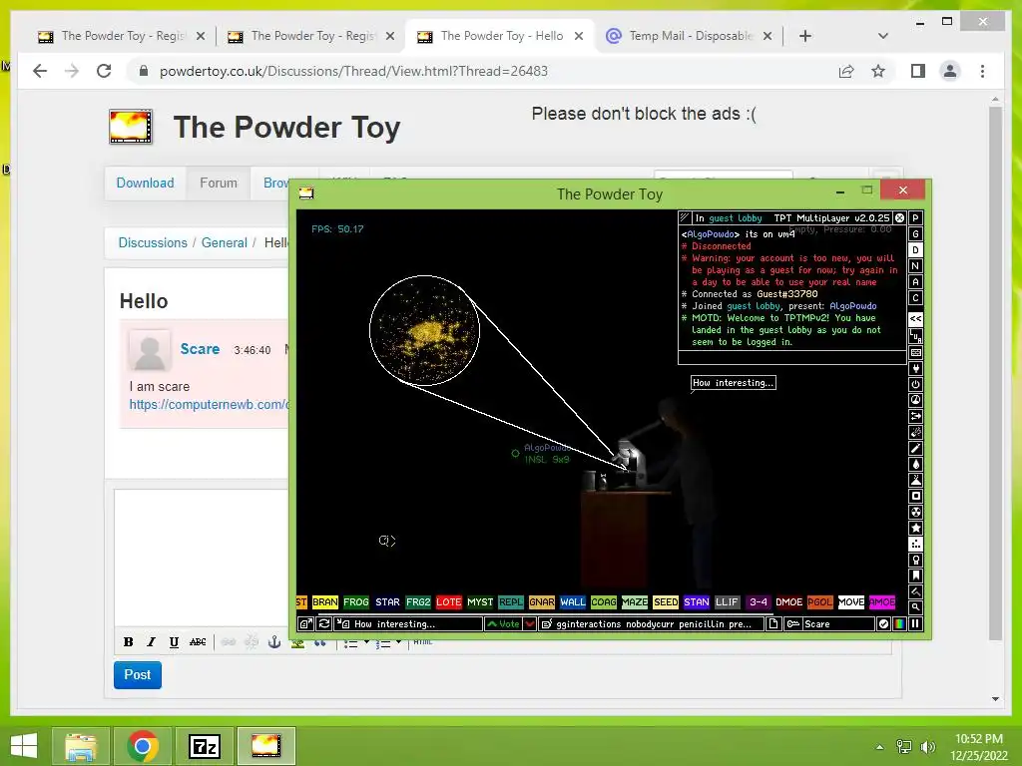Click the A display mode button
The width and height of the screenshot is (1022, 766).
coord(915,282)
